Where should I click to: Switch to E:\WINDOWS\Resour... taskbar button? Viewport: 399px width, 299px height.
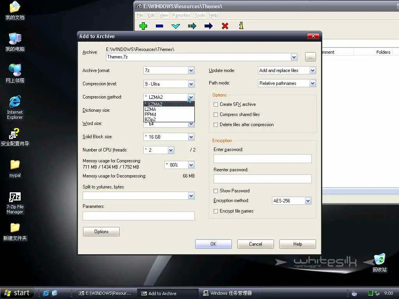click(x=105, y=294)
